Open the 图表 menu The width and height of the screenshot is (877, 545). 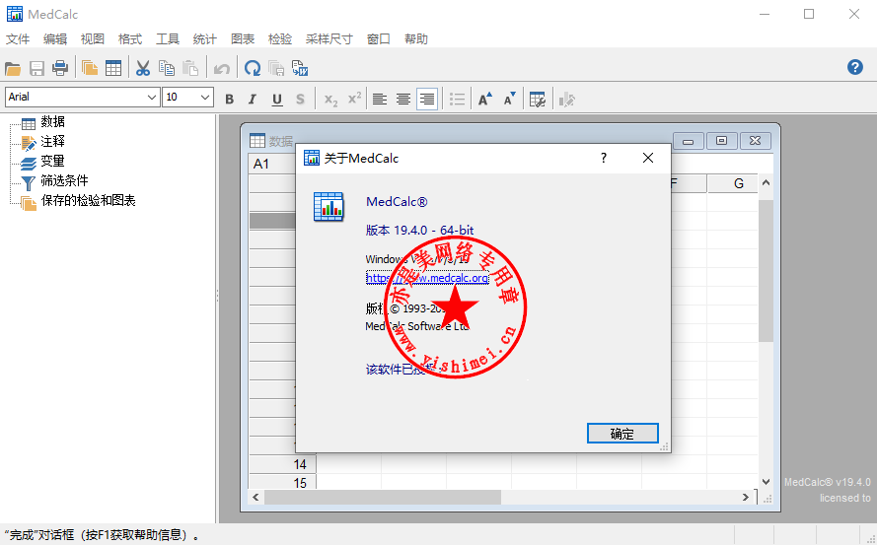pos(242,39)
